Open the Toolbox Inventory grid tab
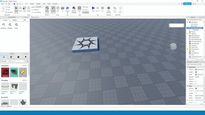205x115 pixels. click(x=11, y=57)
